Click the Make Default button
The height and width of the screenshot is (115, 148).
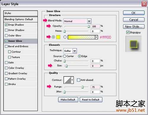pos(68,100)
